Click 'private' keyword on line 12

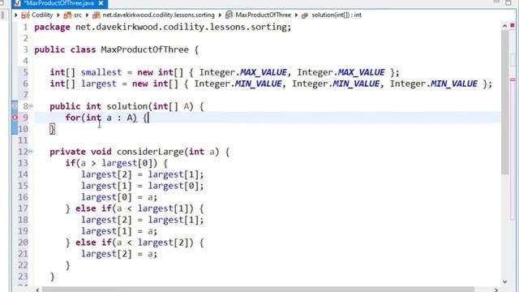(67, 152)
